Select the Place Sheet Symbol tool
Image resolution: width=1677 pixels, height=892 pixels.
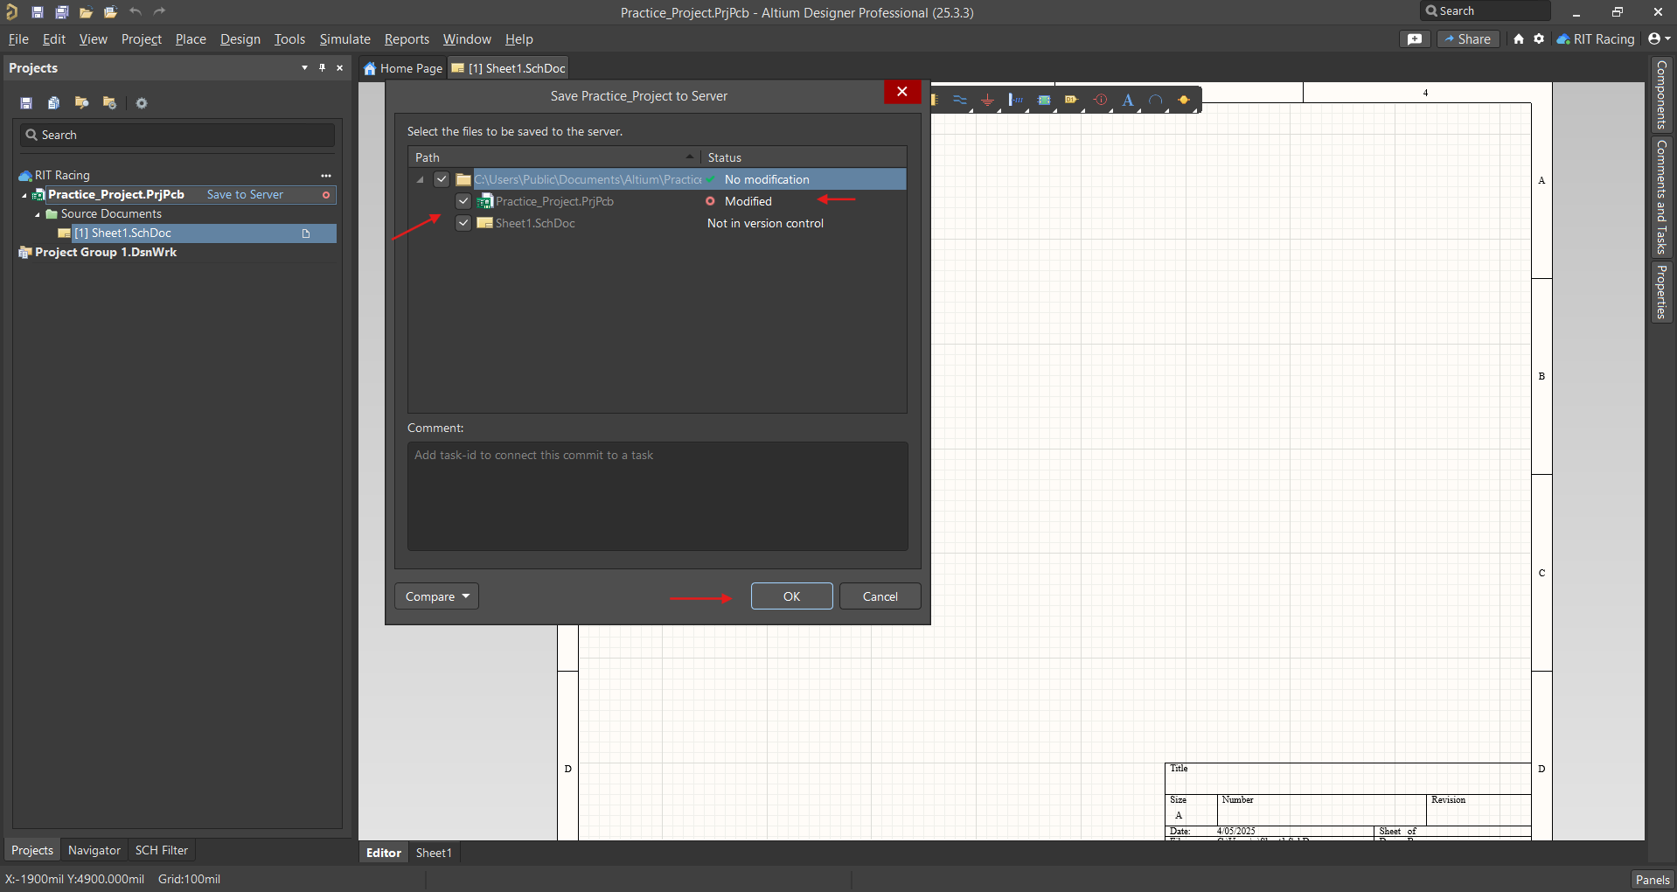(1044, 100)
